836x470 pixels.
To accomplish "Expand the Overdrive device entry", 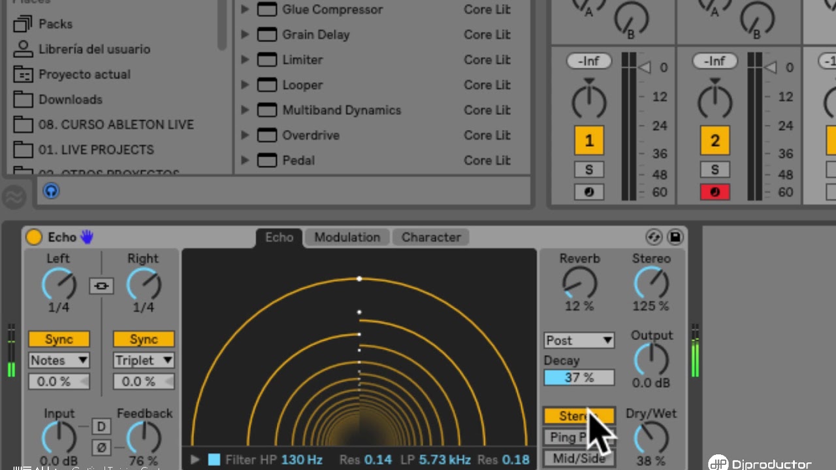I will (x=245, y=135).
